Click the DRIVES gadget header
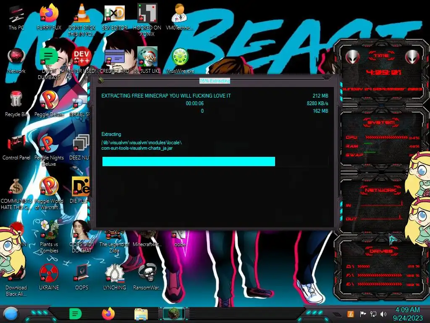 [381, 251]
